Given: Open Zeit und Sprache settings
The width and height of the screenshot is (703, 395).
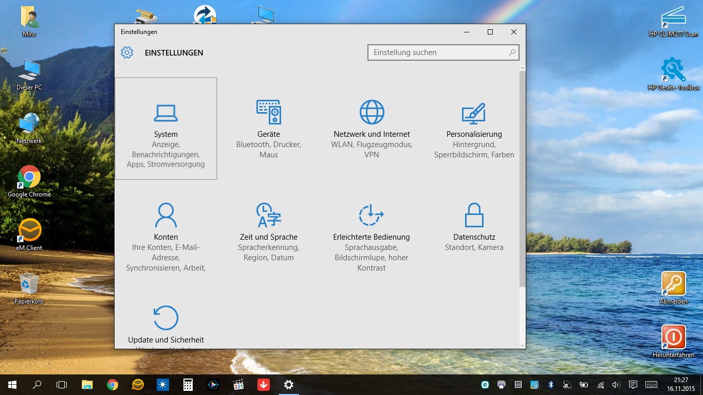Looking at the screenshot, I should (269, 231).
